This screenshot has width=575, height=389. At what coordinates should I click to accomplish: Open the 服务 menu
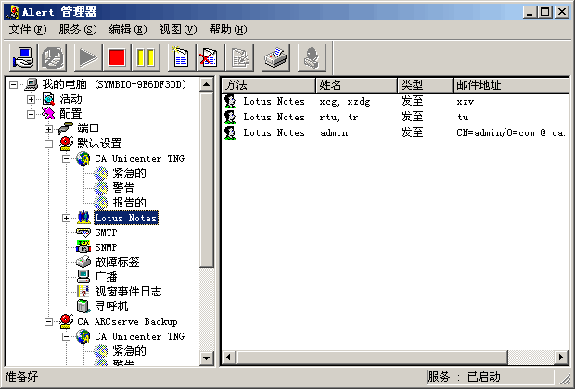77,30
